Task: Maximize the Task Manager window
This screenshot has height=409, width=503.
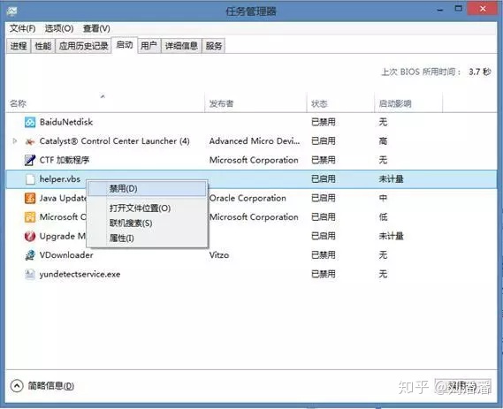Action: pos(459,9)
